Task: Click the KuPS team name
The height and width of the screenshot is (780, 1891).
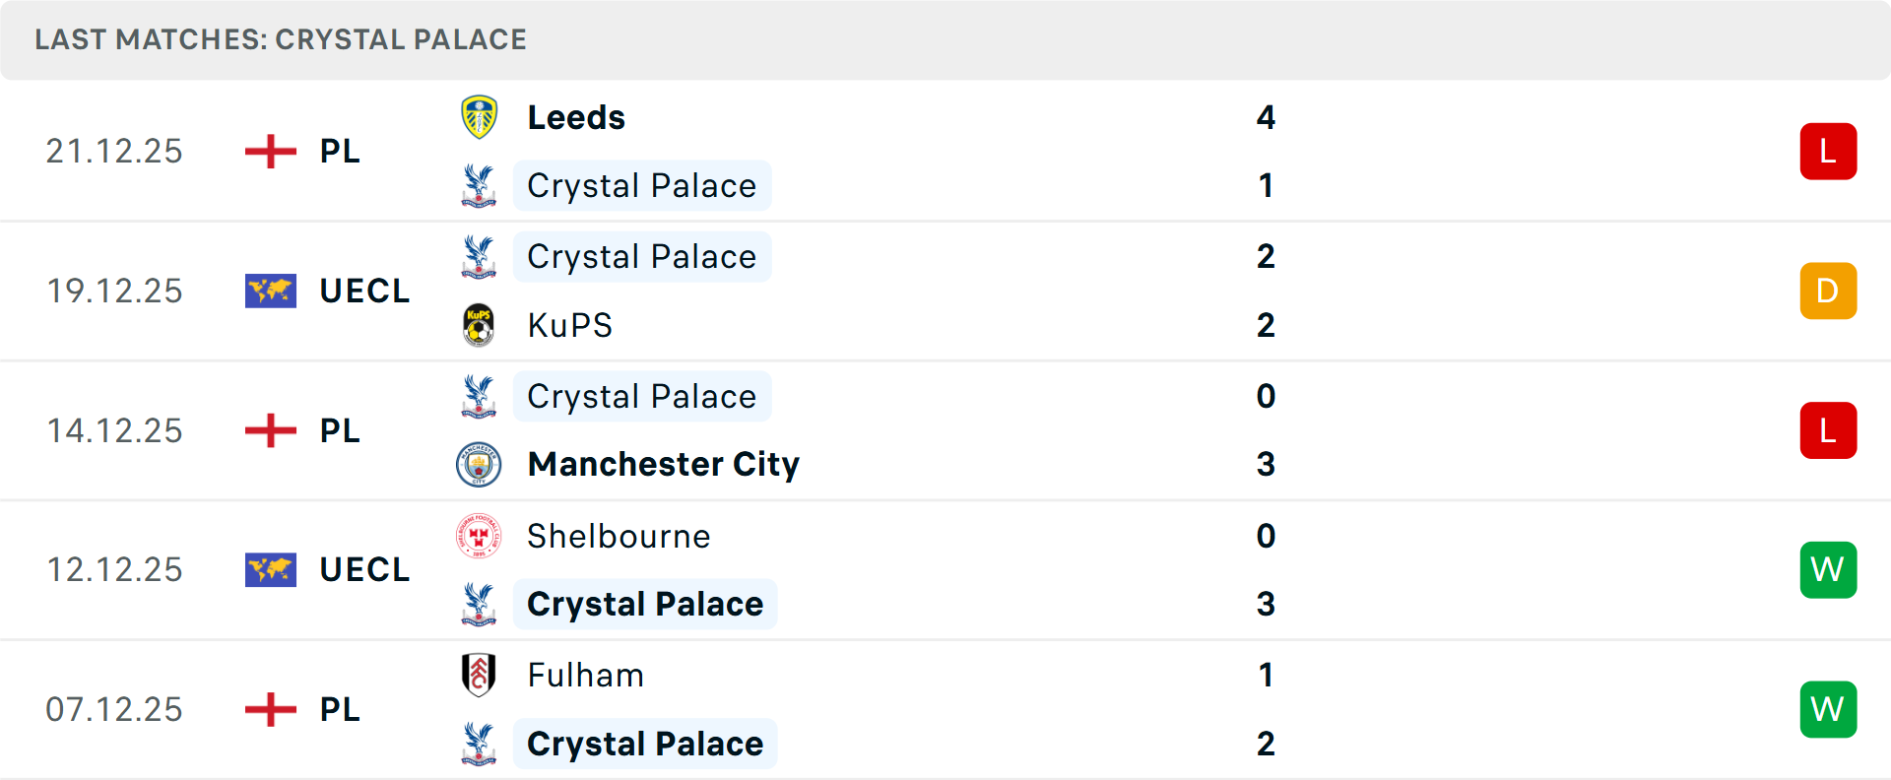Action: pyautogui.click(x=569, y=325)
